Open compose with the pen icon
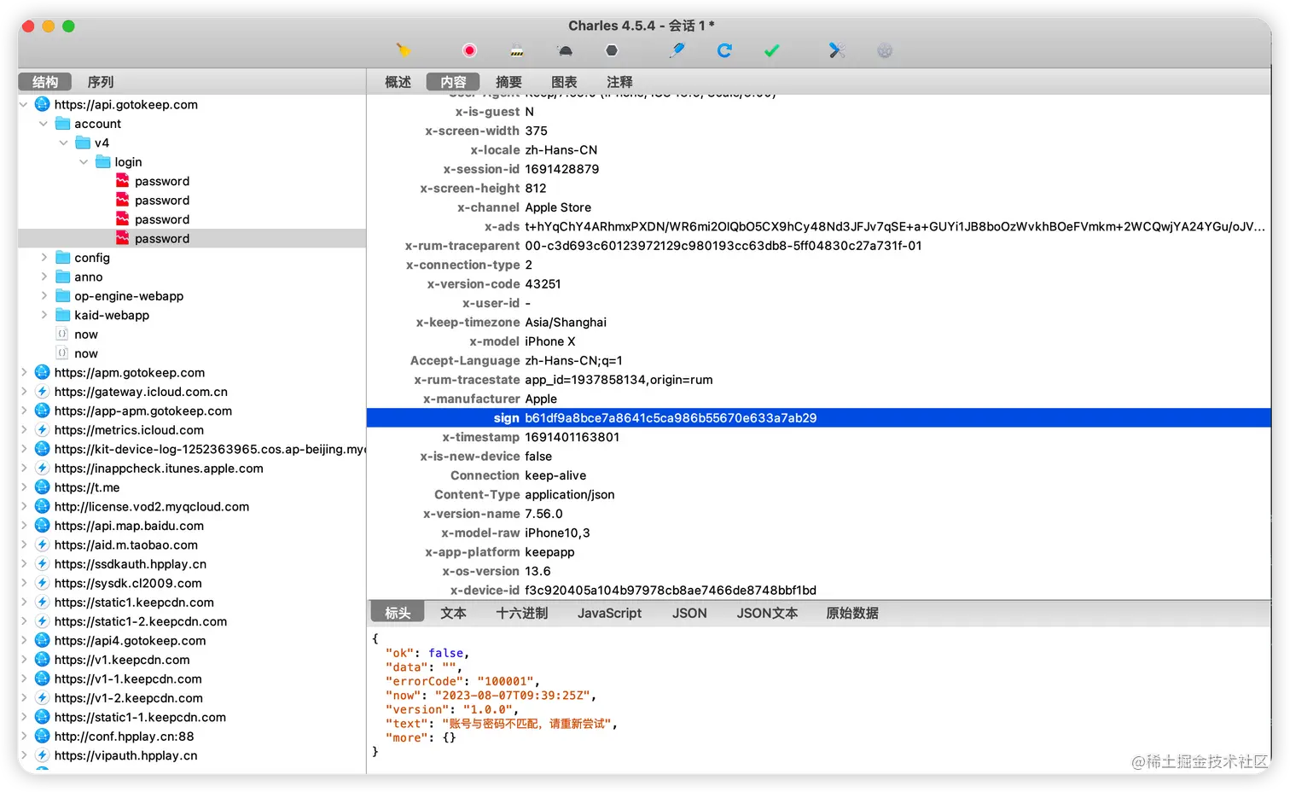 (677, 50)
